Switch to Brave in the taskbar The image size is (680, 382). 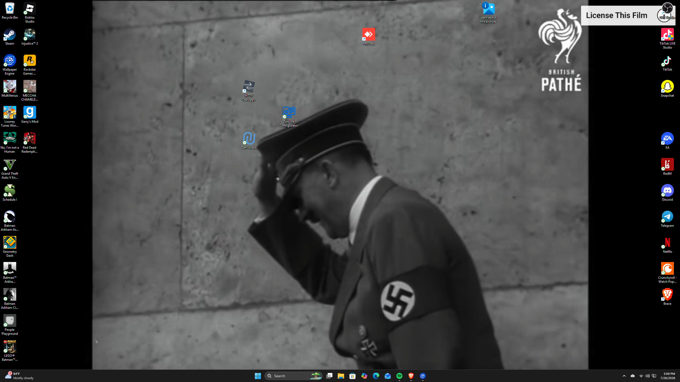pos(411,376)
